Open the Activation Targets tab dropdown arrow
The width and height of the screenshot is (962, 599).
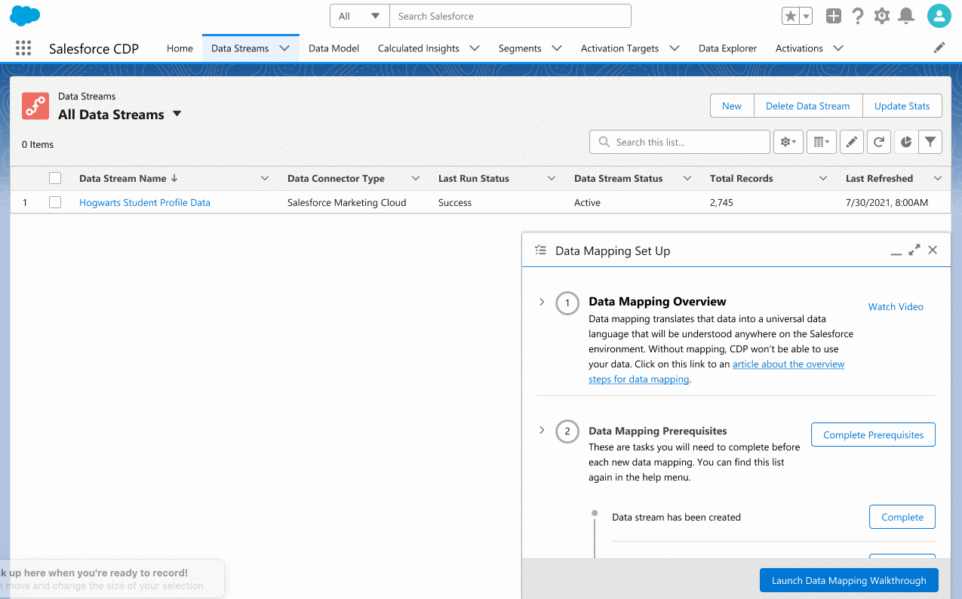pyautogui.click(x=675, y=48)
